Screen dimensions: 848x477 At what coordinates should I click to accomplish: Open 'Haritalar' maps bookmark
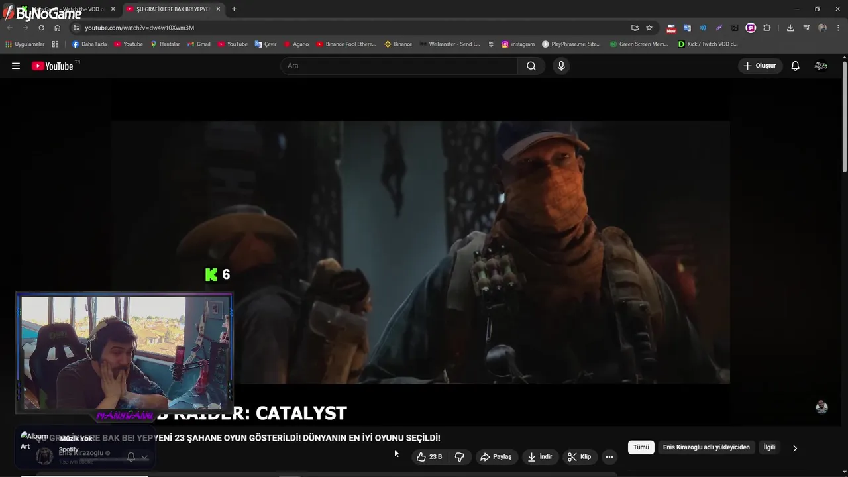coord(165,44)
